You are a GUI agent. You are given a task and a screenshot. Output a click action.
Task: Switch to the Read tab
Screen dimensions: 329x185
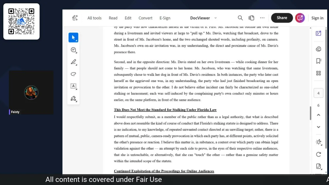coord(113,18)
